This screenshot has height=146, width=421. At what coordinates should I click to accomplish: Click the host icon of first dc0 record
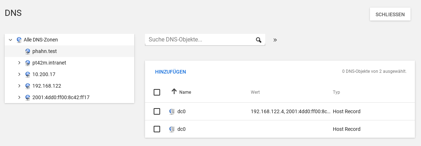172,111
